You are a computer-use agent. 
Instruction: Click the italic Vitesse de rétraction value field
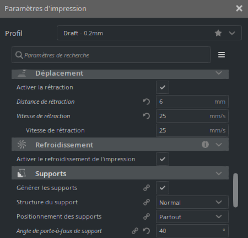coord(192,116)
